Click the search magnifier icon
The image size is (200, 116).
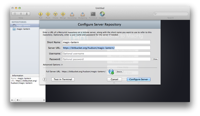155,14
